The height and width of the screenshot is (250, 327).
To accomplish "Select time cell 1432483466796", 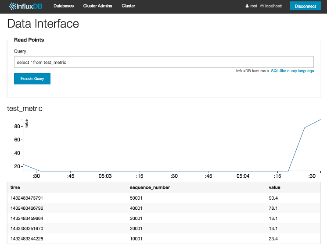I will coord(27,208).
